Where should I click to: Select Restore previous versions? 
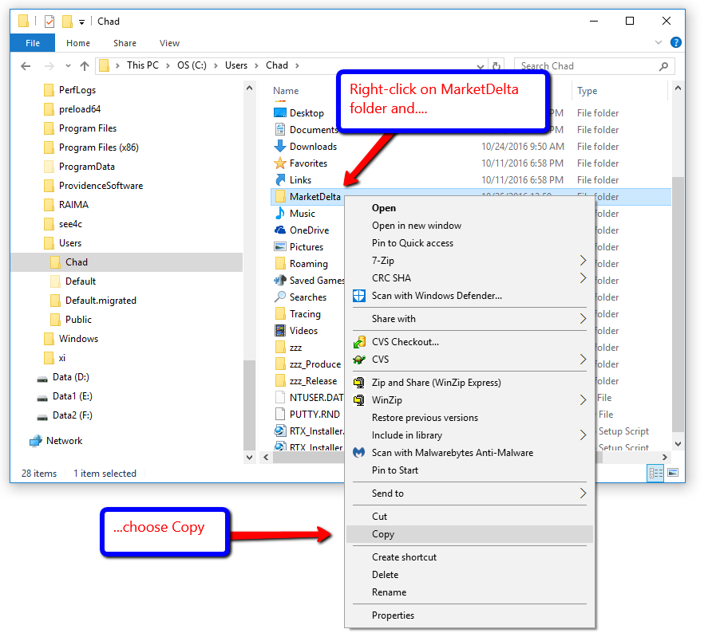click(x=469, y=418)
